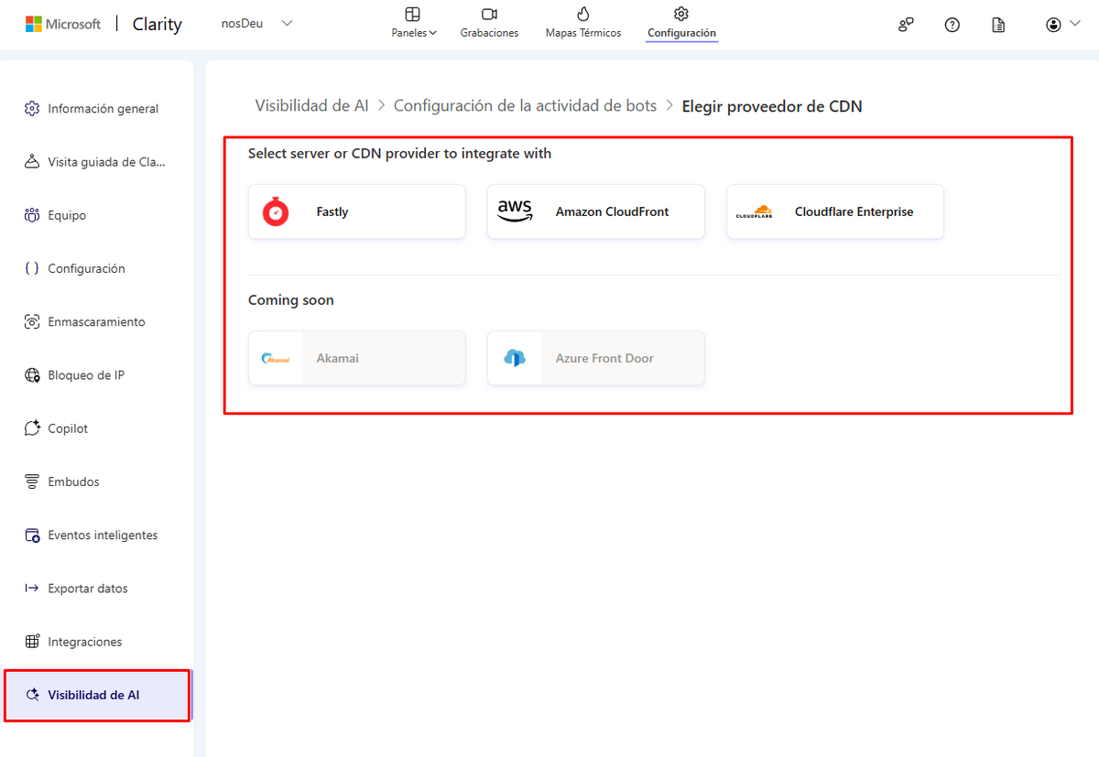This screenshot has height=757, width=1099.
Task: Open the share/invite people icon
Action: click(x=906, y=25)
